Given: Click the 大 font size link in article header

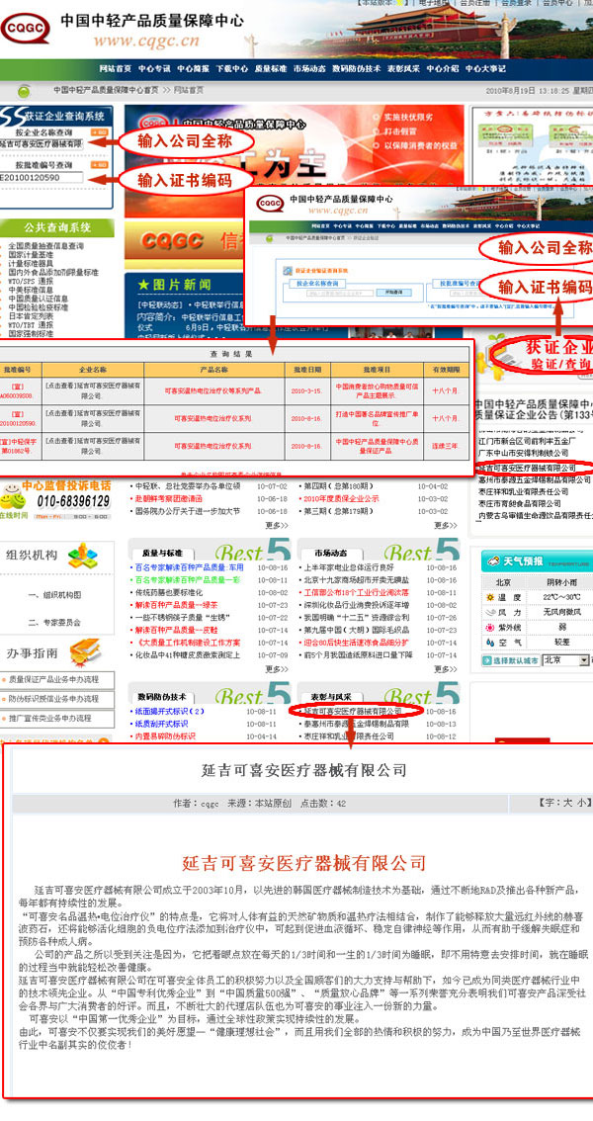Looking at the screenshot, I should click(x=566, y=803).
